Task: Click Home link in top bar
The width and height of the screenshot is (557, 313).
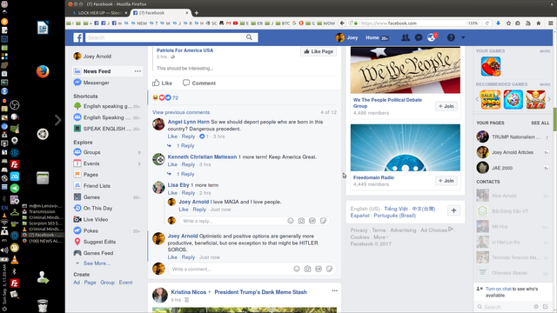Action: coord(372,37)
